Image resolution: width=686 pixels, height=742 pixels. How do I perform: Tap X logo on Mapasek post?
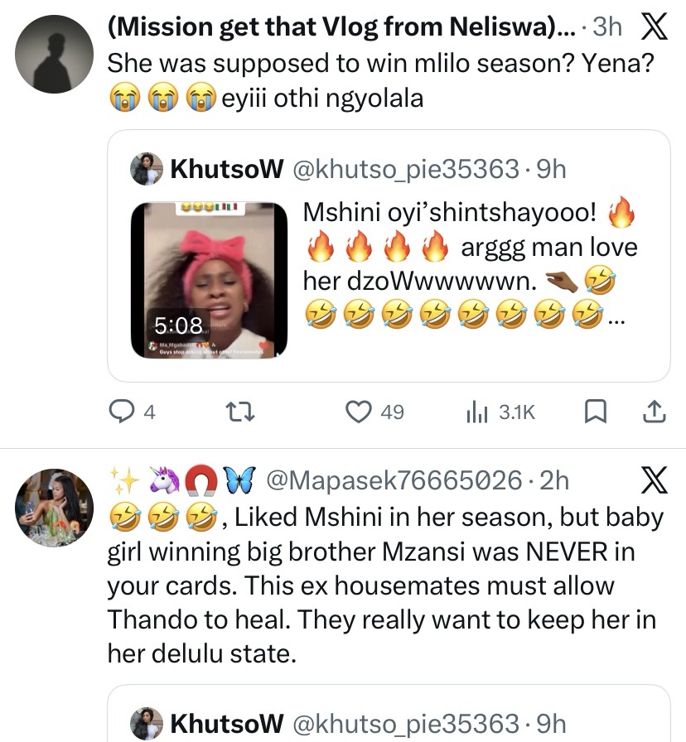pyautogui.click(x=655, y=480)
